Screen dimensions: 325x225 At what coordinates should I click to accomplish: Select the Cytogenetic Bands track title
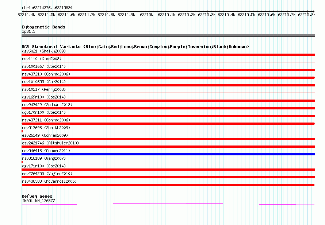[43, 27]
